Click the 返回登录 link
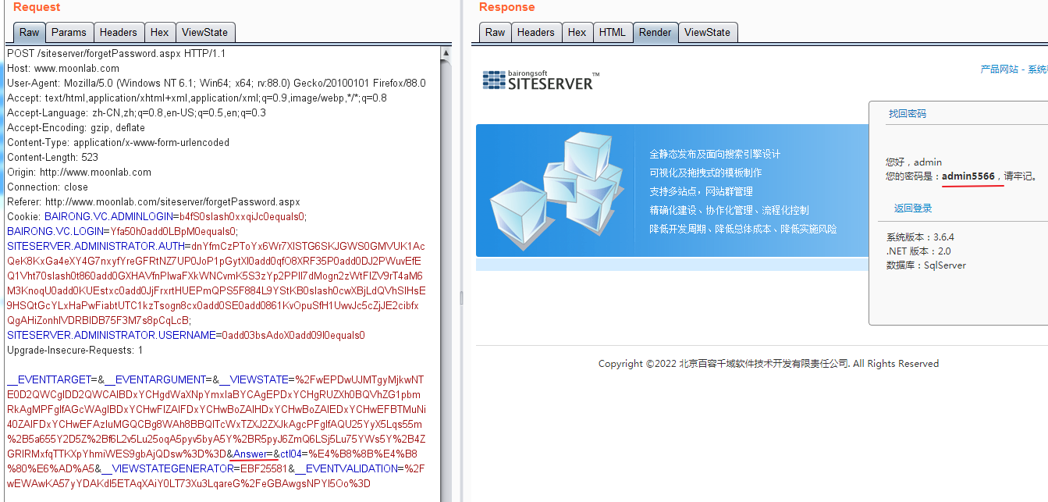This screenshot has width=1048, height=502. click(x=913, y=208)
